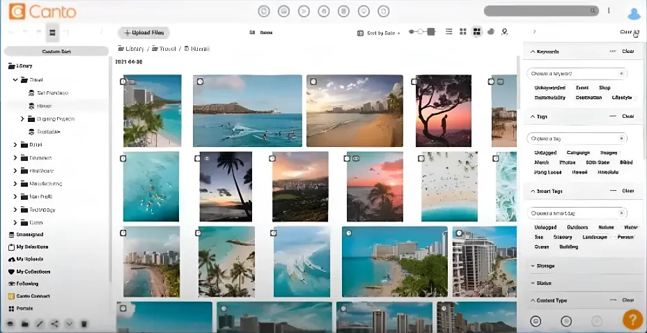The image size is (647, 333).
Task: Click Clear in Keywords section
Action: pos(627,51)
